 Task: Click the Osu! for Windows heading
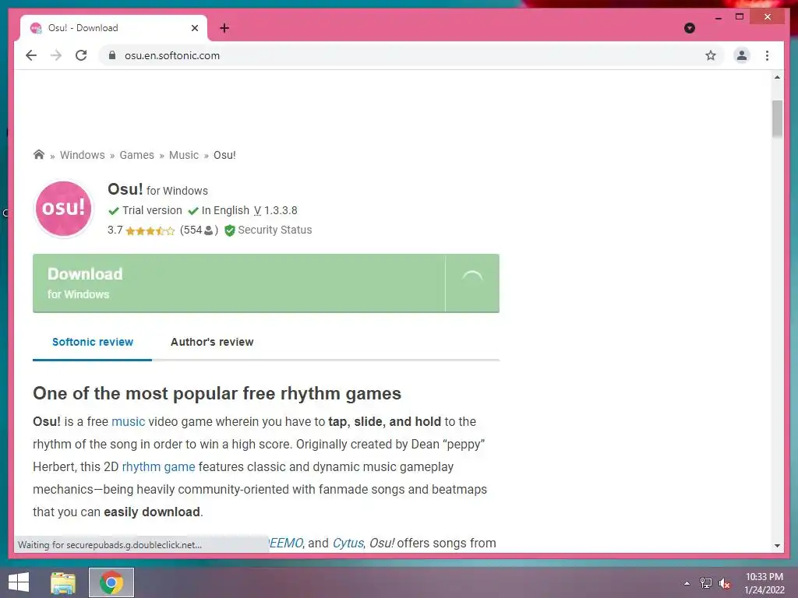pyautogui.click(x=157, y=190)
